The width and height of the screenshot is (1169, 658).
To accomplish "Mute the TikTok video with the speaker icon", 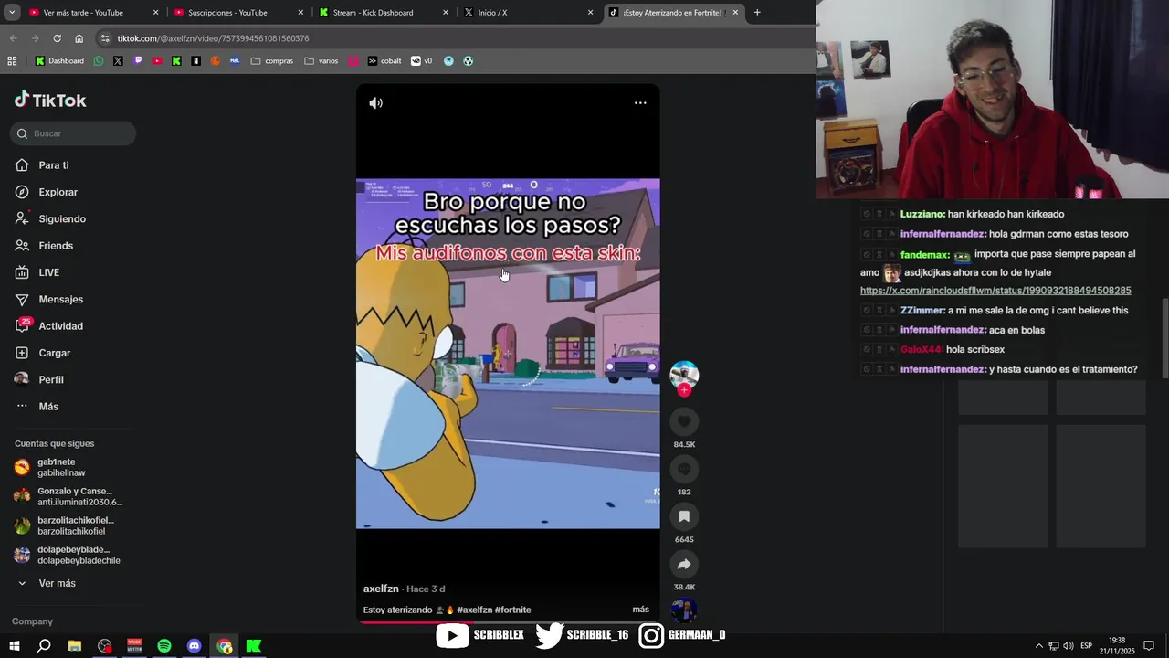I will point(375,103).
